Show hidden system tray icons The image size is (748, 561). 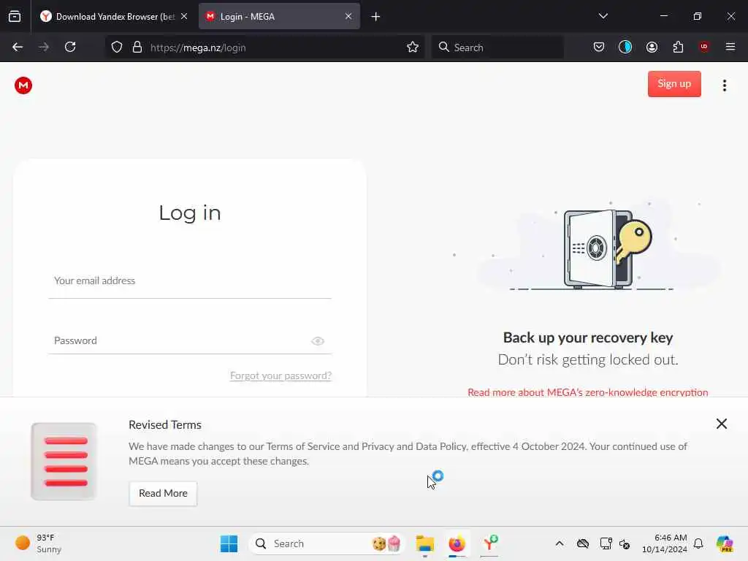[559, 543]
